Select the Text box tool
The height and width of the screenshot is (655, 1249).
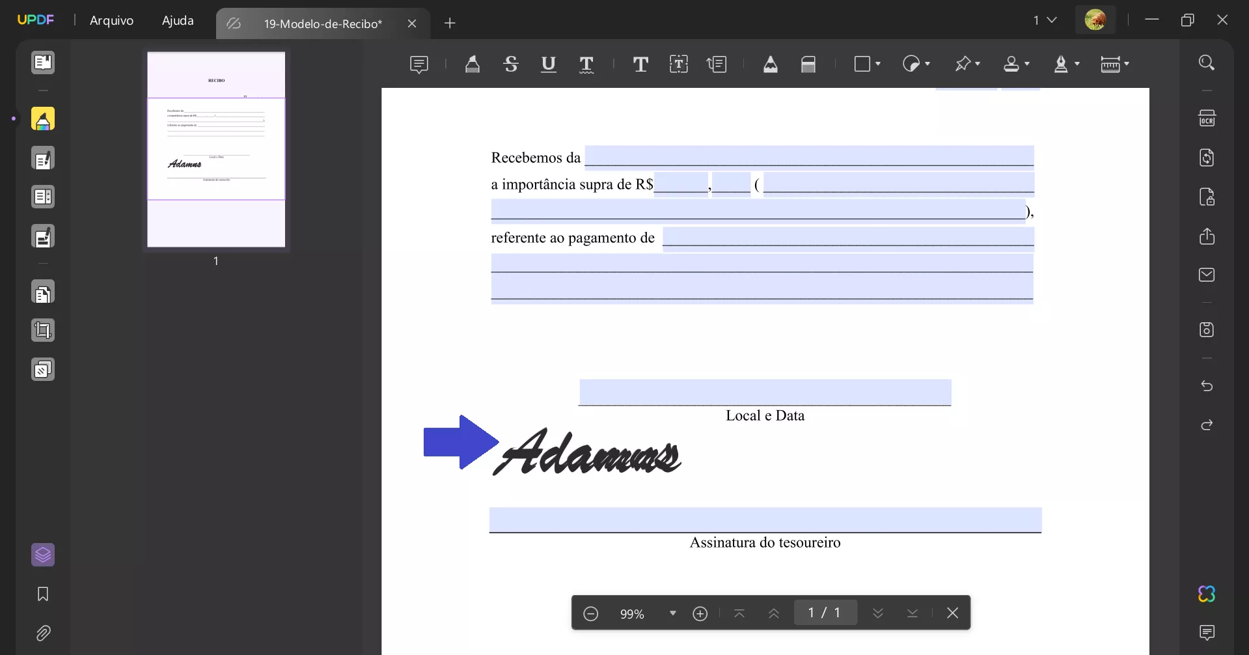(x=679, y=64)
